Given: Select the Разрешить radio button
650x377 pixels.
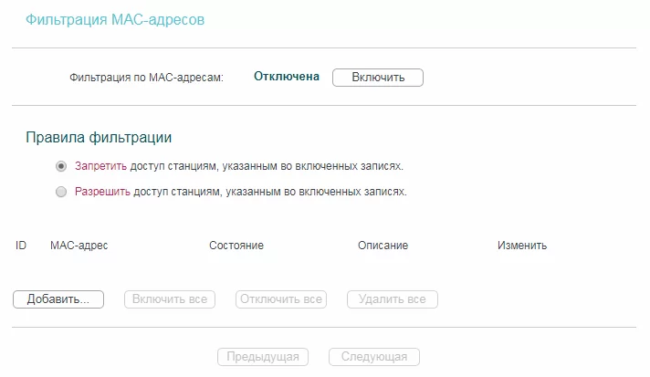Looking at the screenshot, I should click(61, 193).
